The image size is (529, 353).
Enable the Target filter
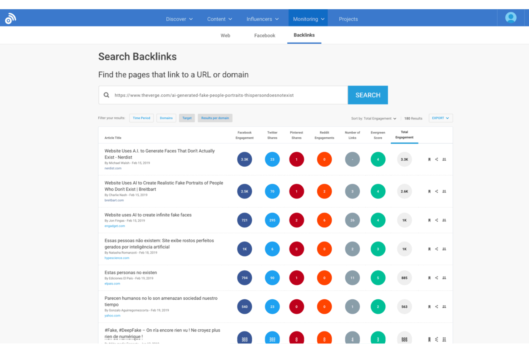point(187,118)
